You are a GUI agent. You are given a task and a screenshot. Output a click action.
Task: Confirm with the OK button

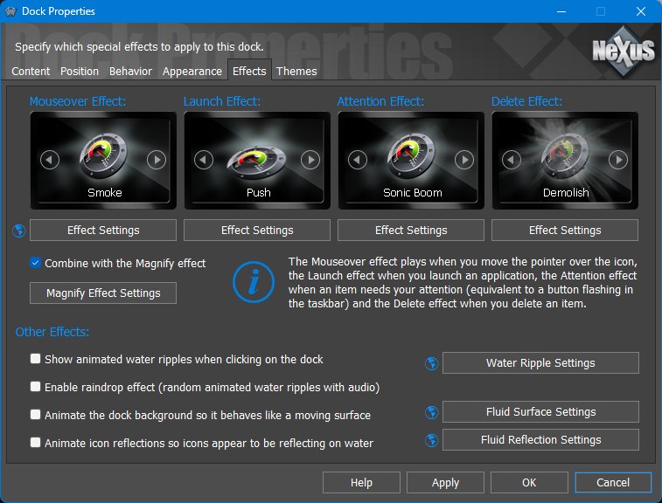pos(529,482)
